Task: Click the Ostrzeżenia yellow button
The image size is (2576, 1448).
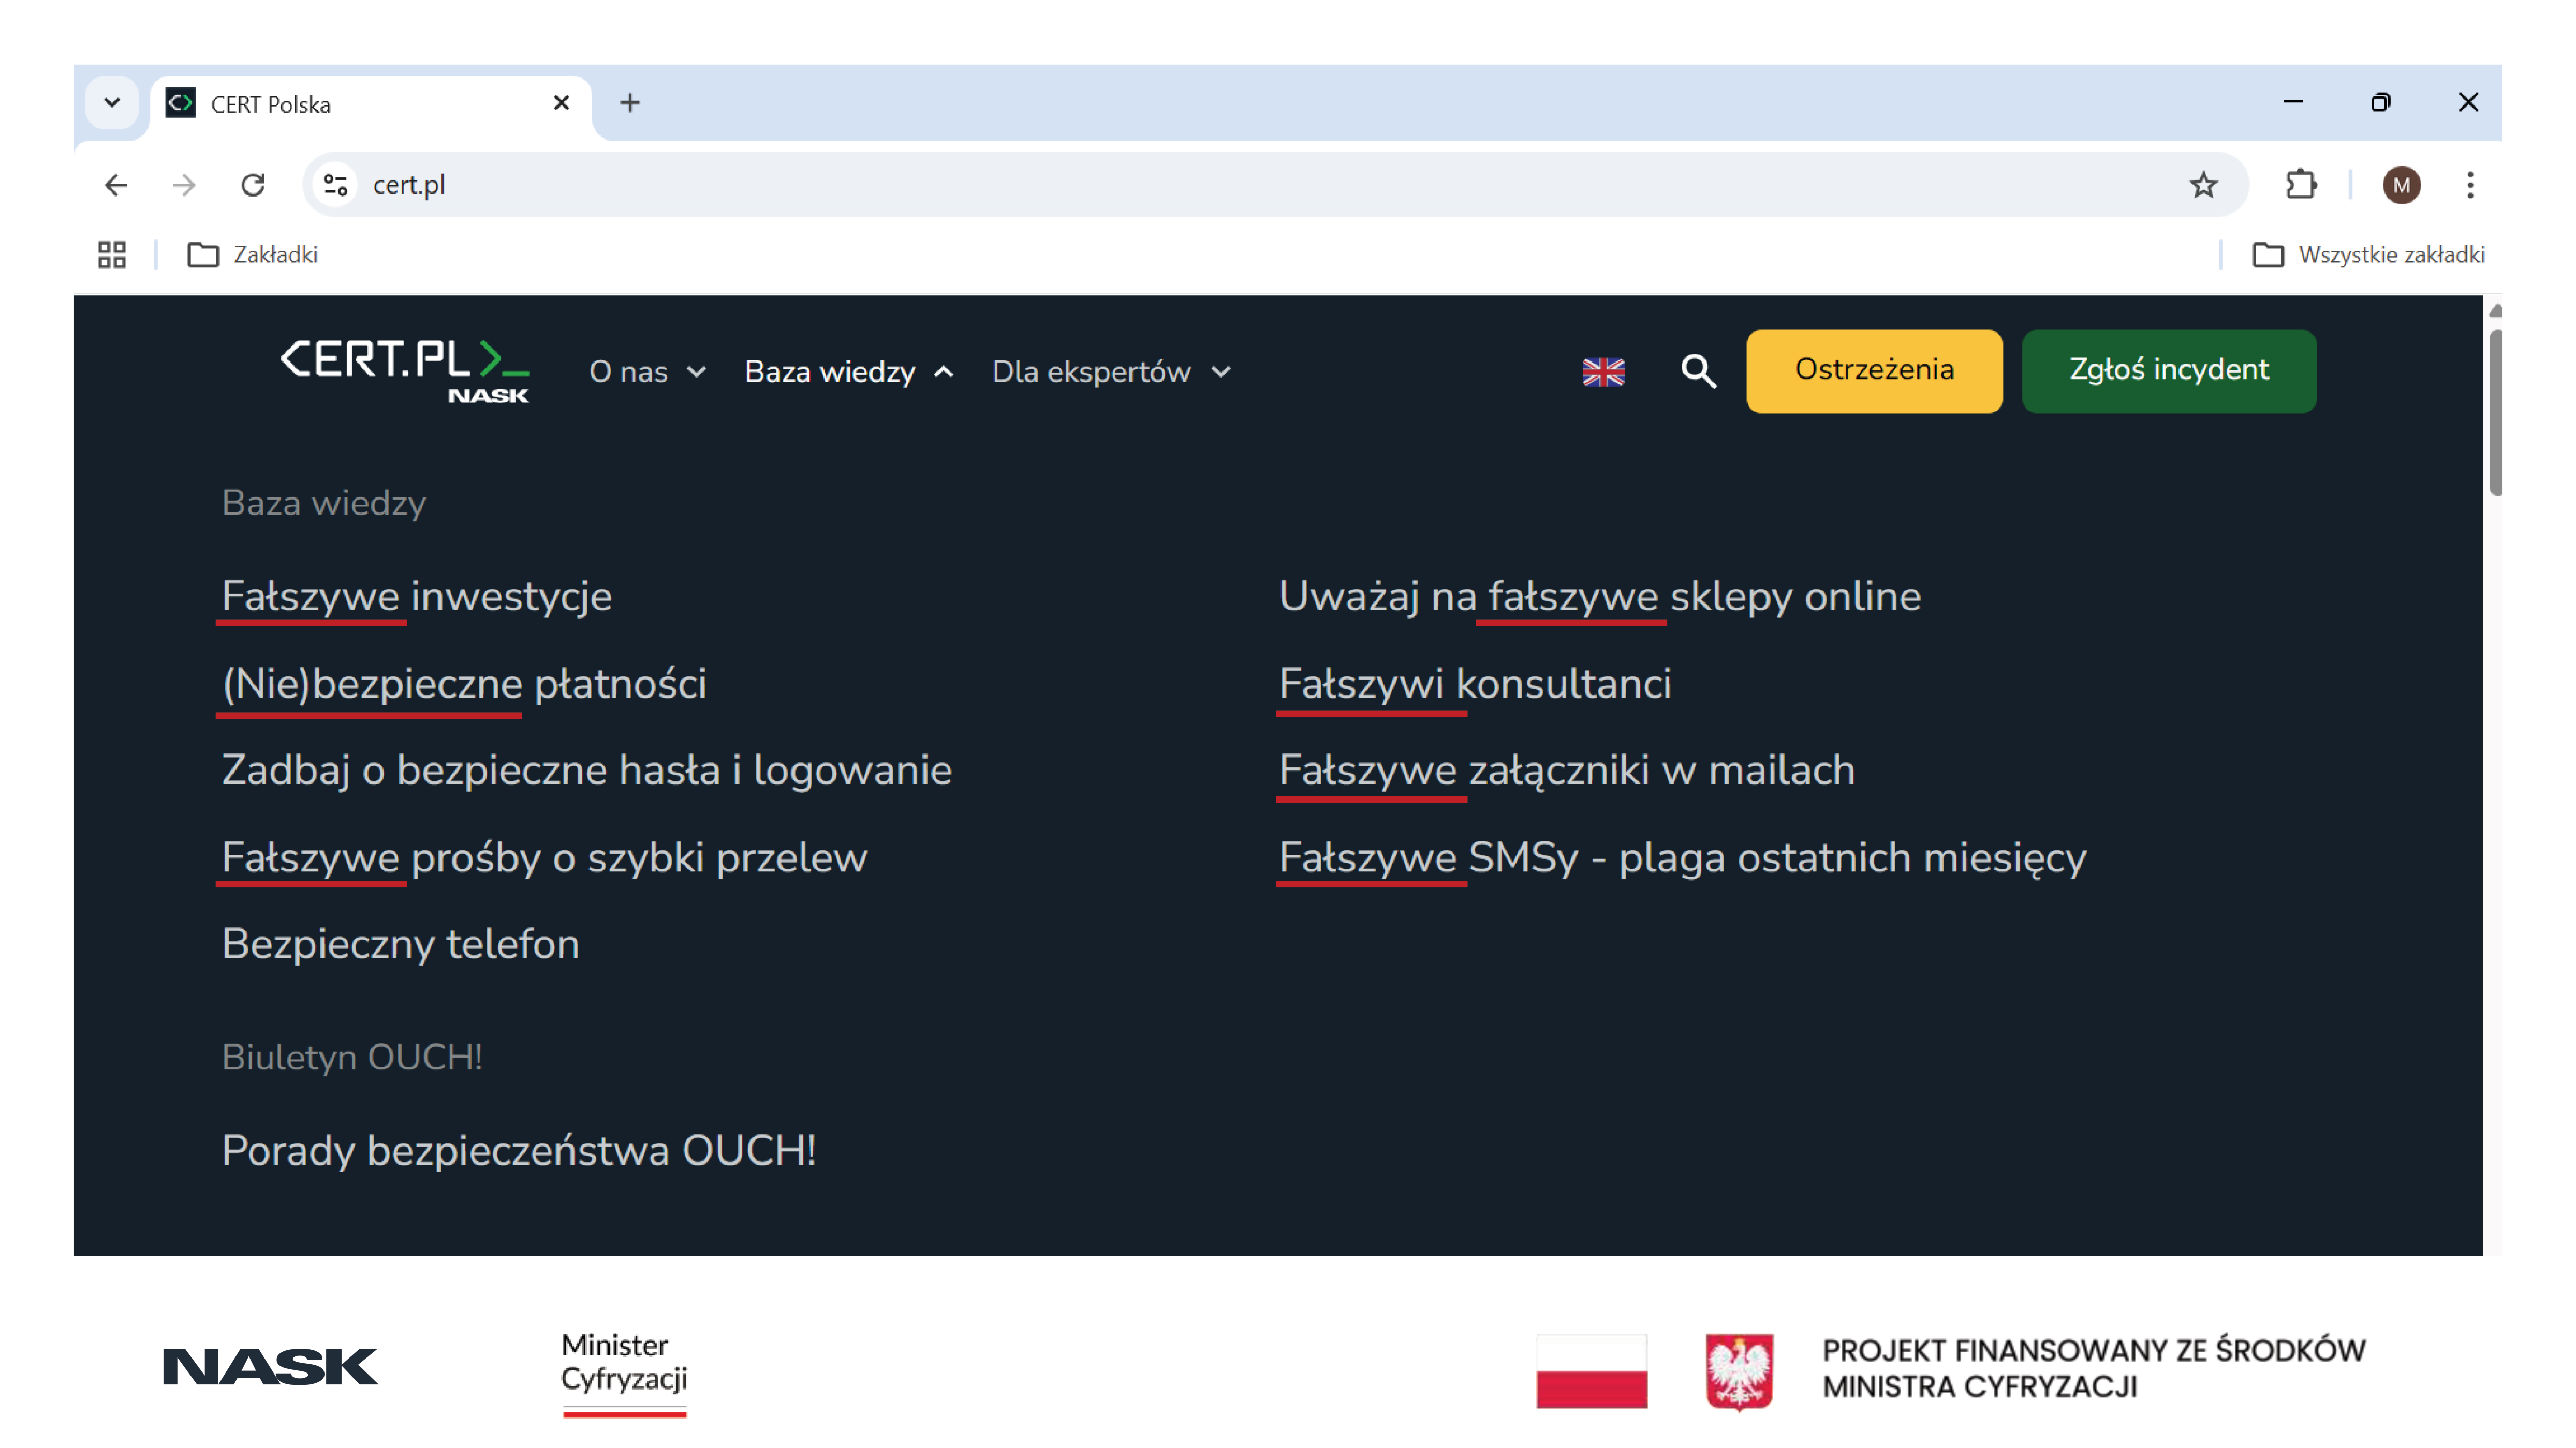Action: (1874, 371)
